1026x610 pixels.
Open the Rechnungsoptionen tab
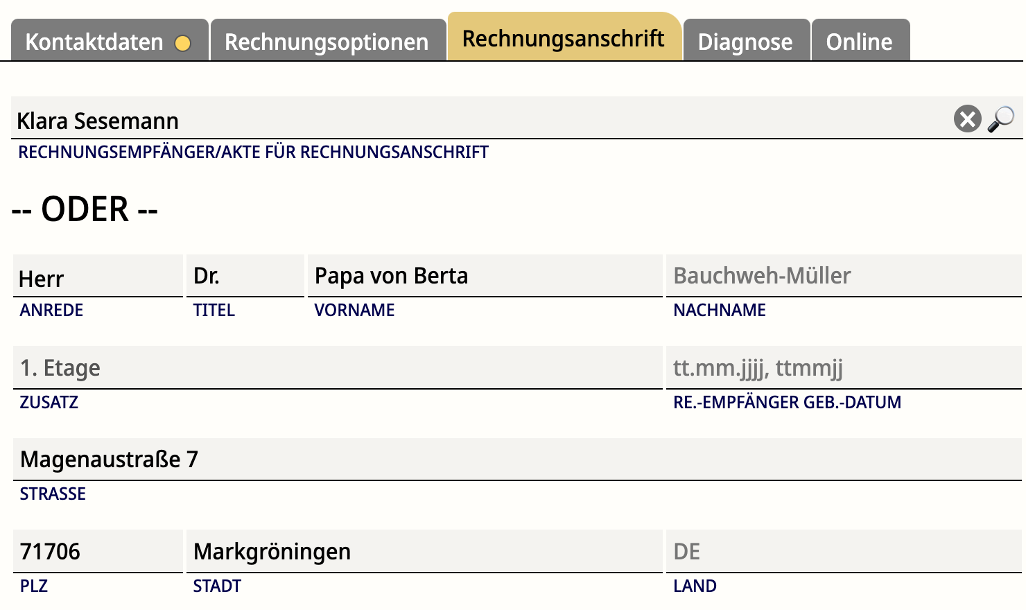pos(328,41)
